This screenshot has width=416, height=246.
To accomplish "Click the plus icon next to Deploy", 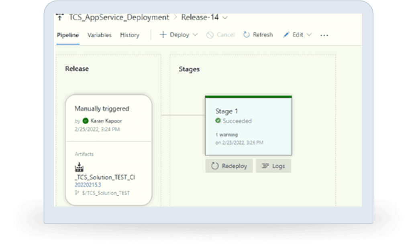I will 163,35.
